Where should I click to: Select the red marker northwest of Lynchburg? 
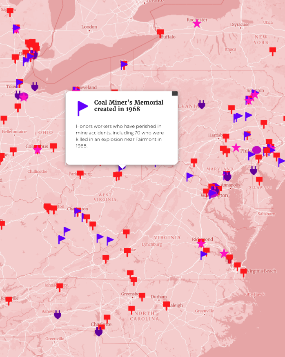[126, 233]
